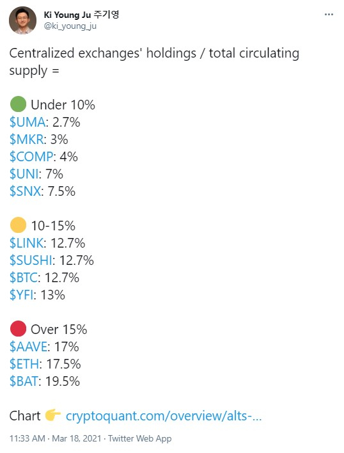Viewport: 344px width, 453px height.
Task: Open the $COMP cashtag
Action: (31, 157)
